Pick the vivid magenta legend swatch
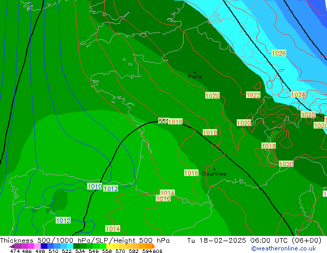 tap(30, 246)
